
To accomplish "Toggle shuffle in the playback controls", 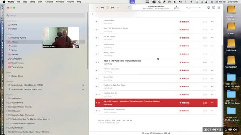I will (97, 7).
